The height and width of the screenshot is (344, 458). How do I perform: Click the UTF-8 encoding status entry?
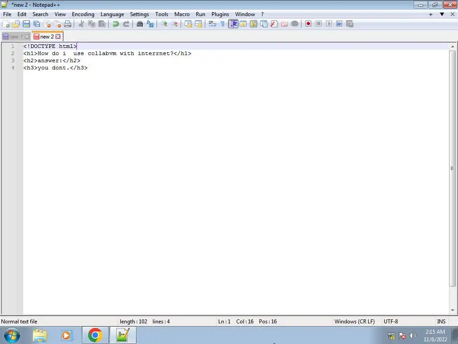click(x=391, y=322)
